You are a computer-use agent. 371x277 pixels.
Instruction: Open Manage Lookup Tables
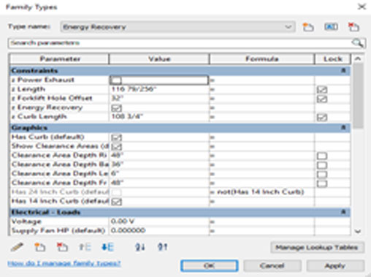coord(317,248)
